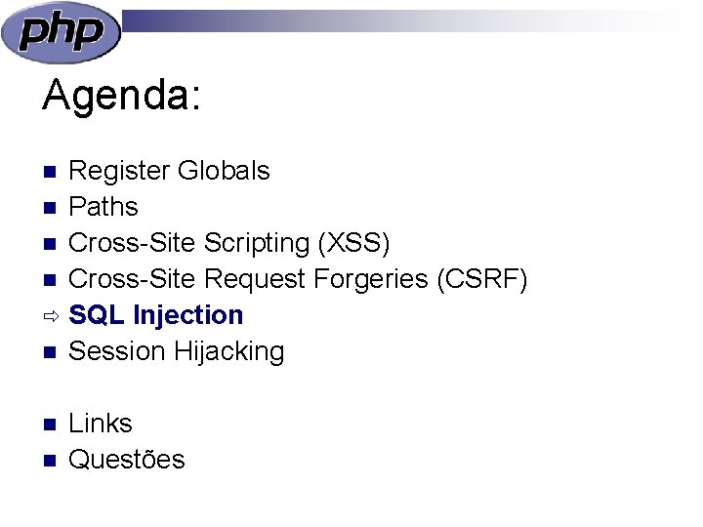Click the highlighted SQL Injection entry
Screen dimensions: 703x527
coord(156,315)
